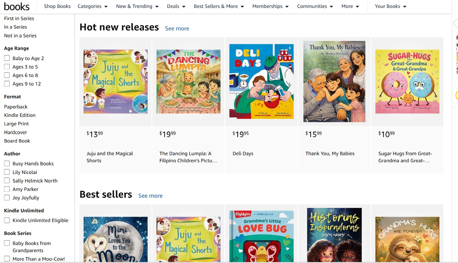458x263 pixels.
Task: See more Hot new releases
Action: [x=177, y=29]
